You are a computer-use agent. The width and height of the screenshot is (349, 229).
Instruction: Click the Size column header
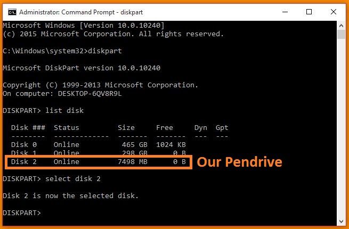(x=126, y=128)
